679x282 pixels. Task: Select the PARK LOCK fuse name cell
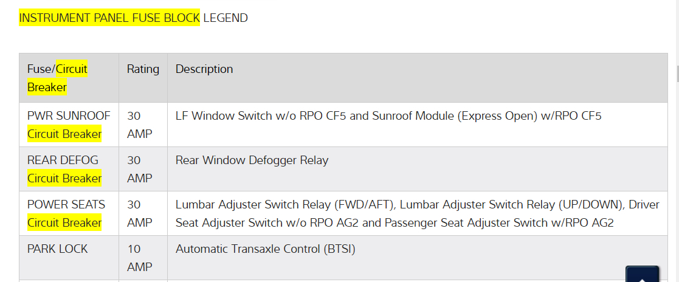coord(58,249)
